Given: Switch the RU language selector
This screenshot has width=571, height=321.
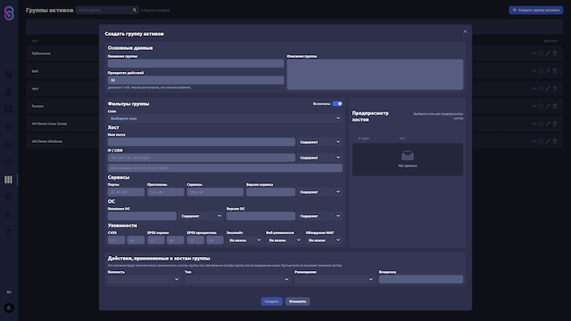Looking at the screenshot, I should [x=9, y=292].
